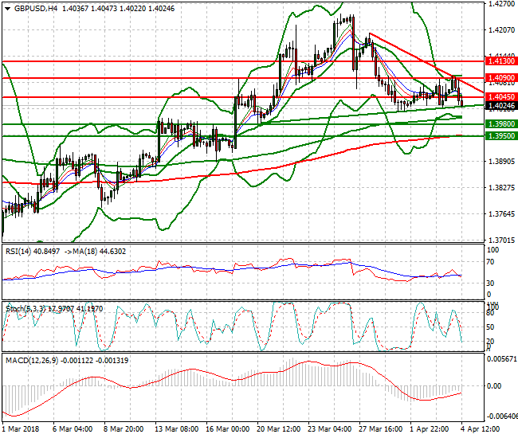518x438 pixels.
Task: Click the Stochastic scale value 50
Action: tap(491, 327)
